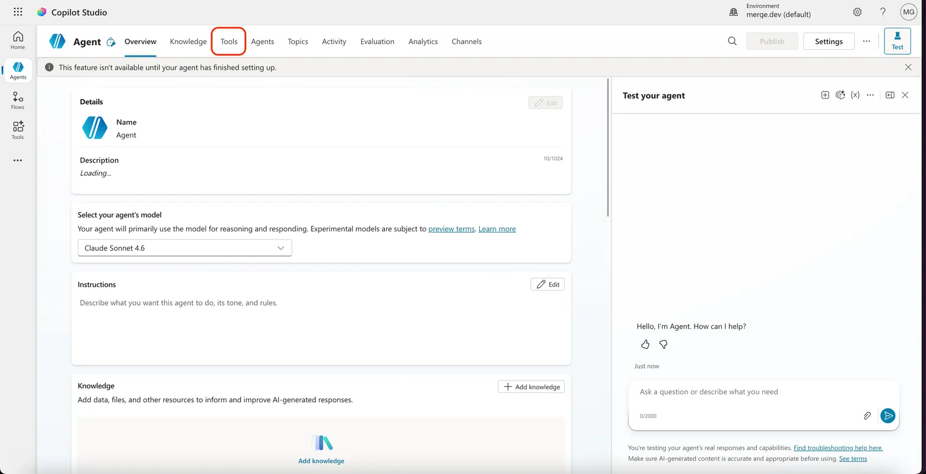Open the help question mark menu

coord(883,12)
